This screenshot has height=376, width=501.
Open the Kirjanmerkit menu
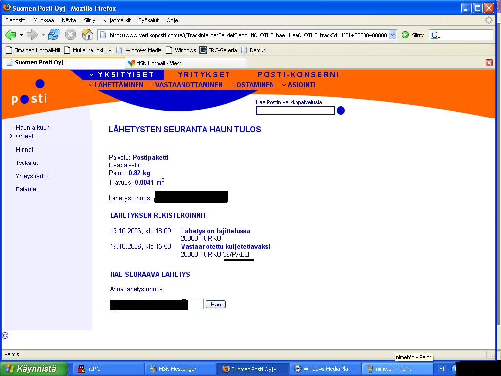pos(117,20)
